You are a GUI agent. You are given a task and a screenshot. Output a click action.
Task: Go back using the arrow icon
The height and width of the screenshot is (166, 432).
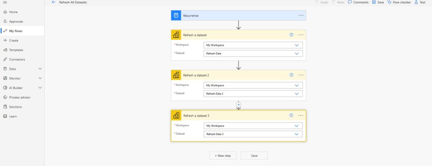[54, 2]
